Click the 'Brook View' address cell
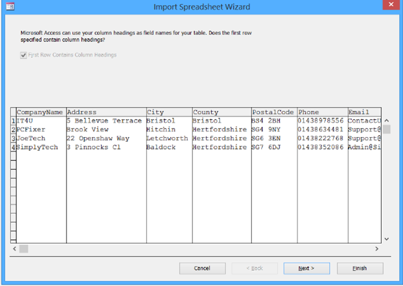 (x=106, y=130)
